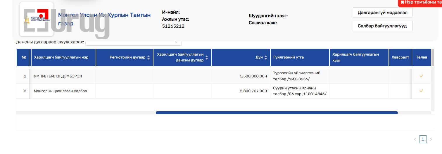Click the checkmark status in row 2
442x154 pixels.
tap(421, 91)
